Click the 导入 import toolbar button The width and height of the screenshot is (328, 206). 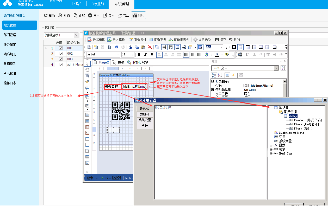pos(109,16)
